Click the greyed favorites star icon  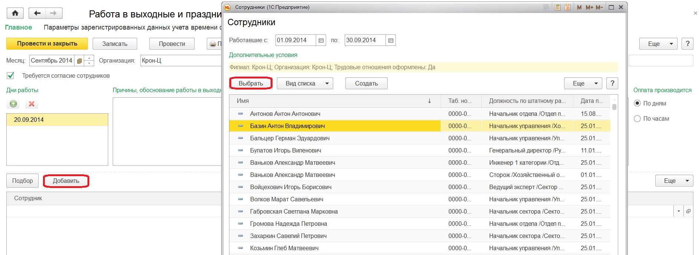pyautogui.click(x=546, y=7)
